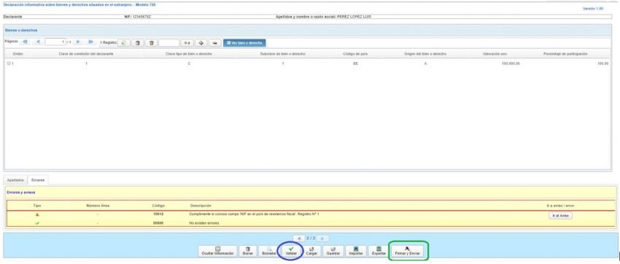Click 'Porcentaje de participación' column header
The image size is (620, 264).
pos(565,54)
